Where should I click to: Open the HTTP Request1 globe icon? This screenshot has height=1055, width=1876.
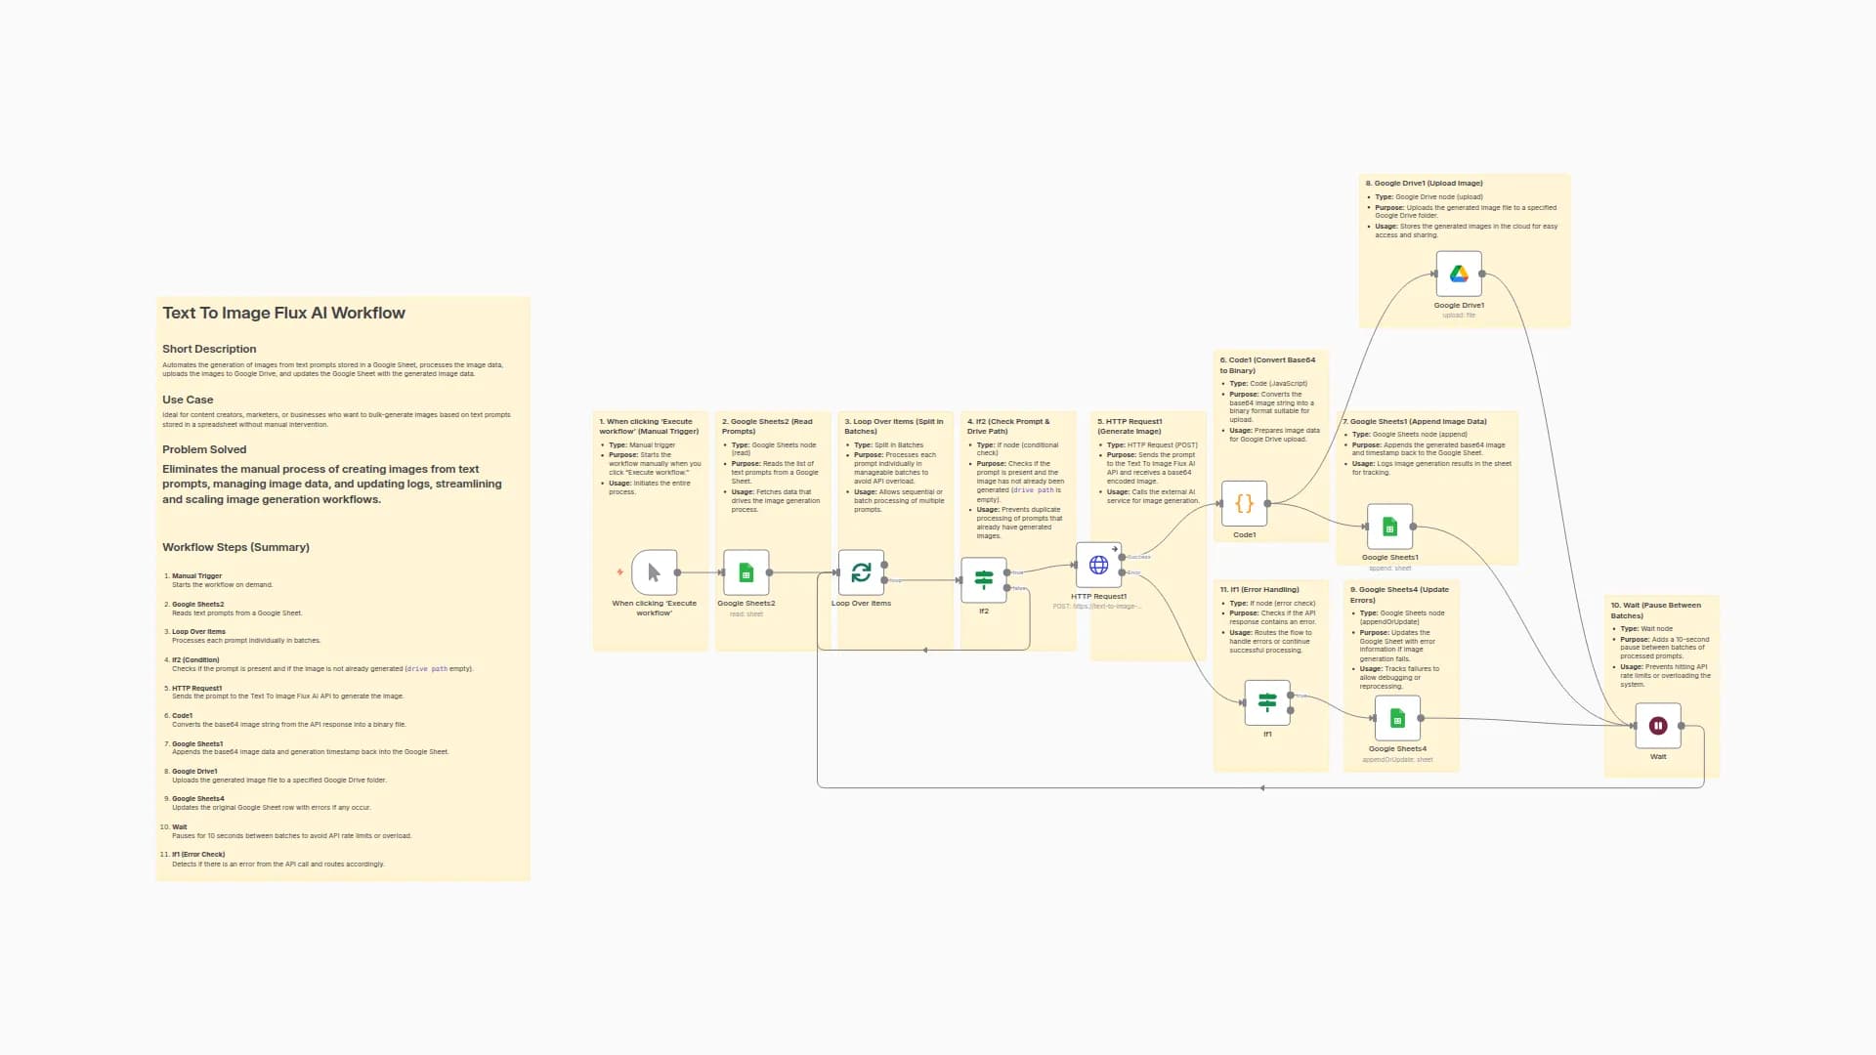pyautogui.click(x=1098, y=564)
